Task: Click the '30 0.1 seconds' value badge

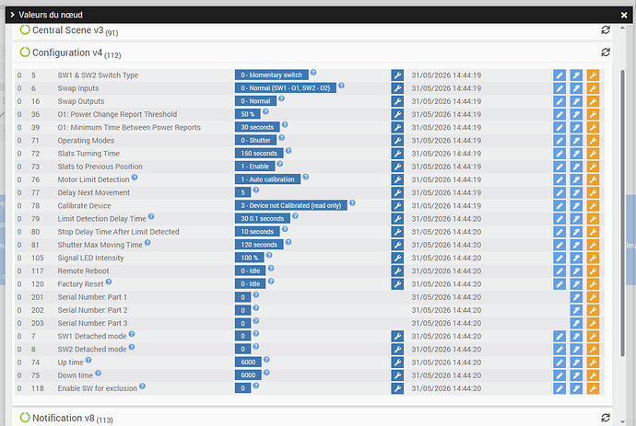Action: pyautogui.click(x=263, y=218)
